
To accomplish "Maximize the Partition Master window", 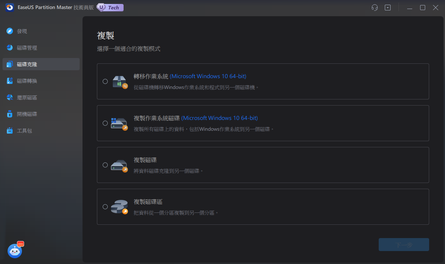I will click(423, 8).
